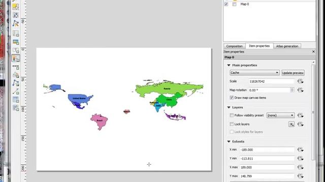Select the Add image tool
This screenshot has height=182, width=325.
pos(16,42)
